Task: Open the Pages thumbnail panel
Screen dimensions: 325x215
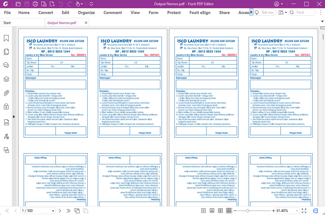Action: [x=6, y=52]
